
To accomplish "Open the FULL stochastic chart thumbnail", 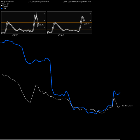I will click(69, 22).
